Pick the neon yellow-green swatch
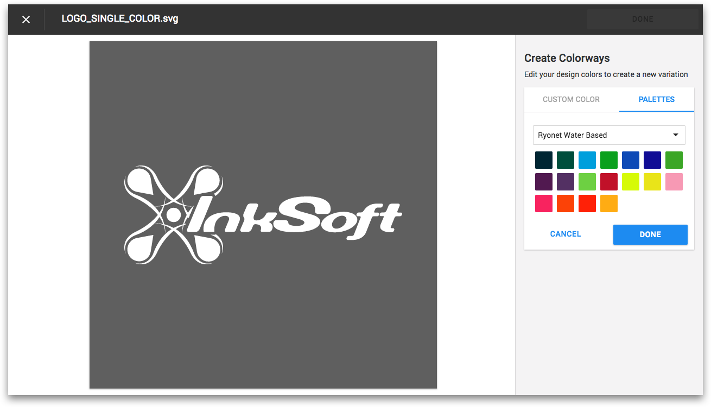 point(631,182)
